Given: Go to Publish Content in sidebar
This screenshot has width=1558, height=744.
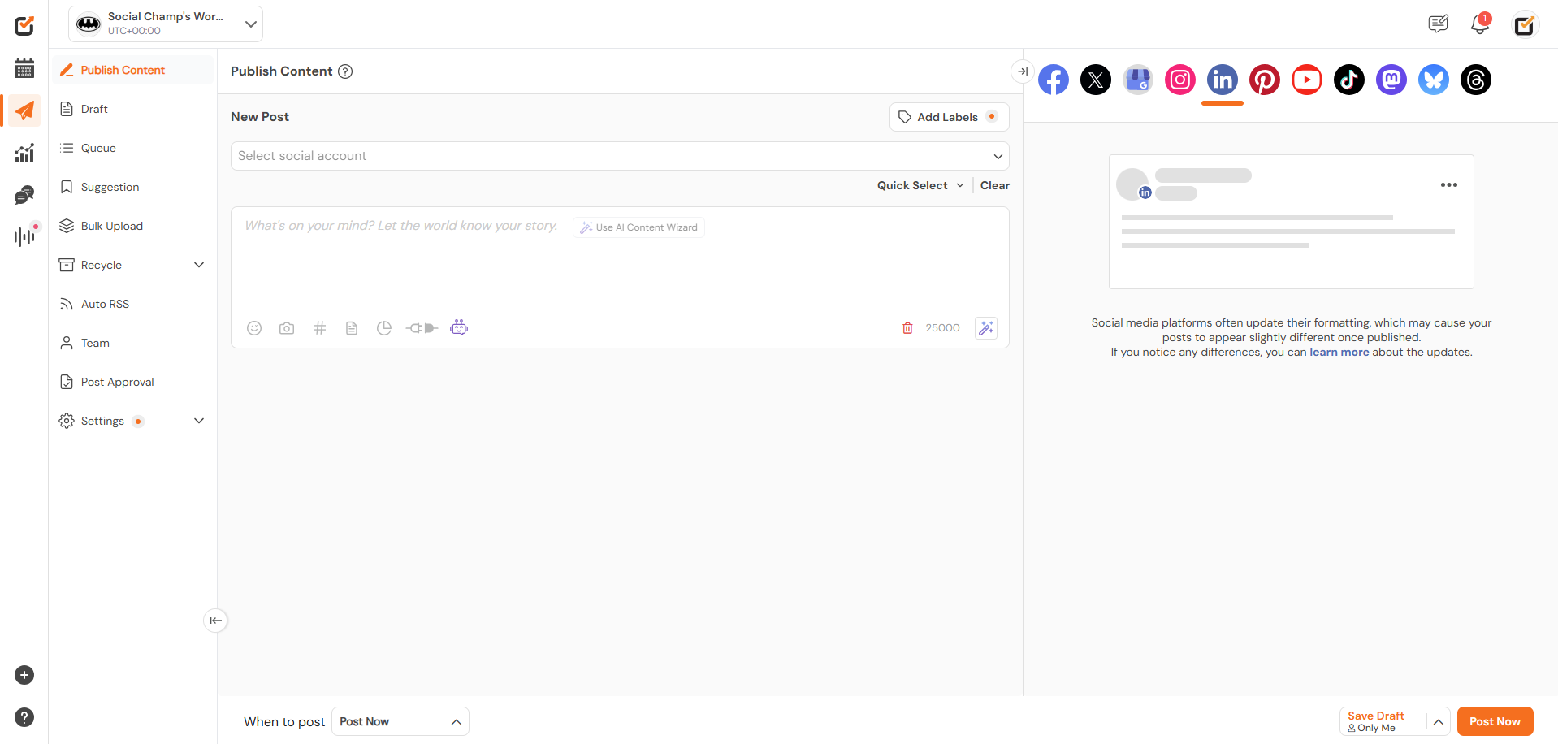Looking at the screenshot, I should [x=132, y=70].
